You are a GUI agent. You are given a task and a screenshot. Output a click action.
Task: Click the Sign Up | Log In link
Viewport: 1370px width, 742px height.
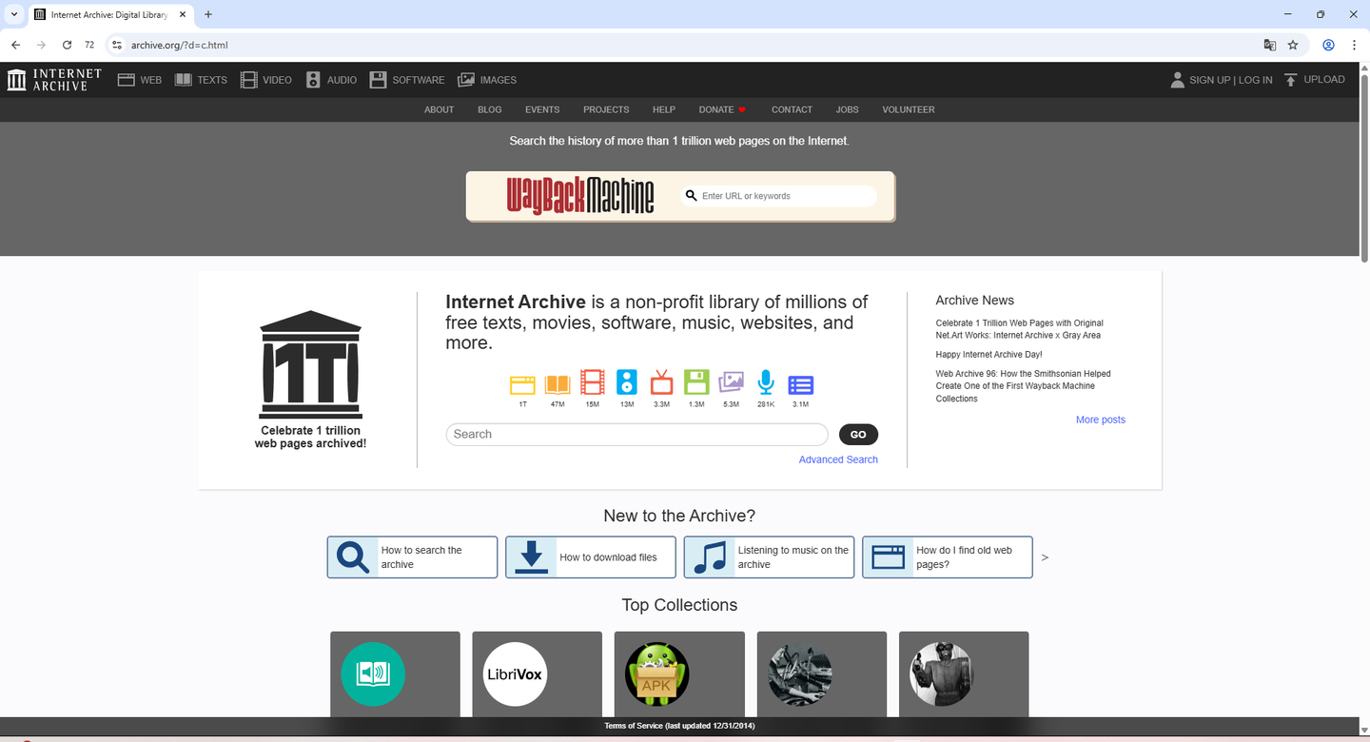(x=1230, y=80)
